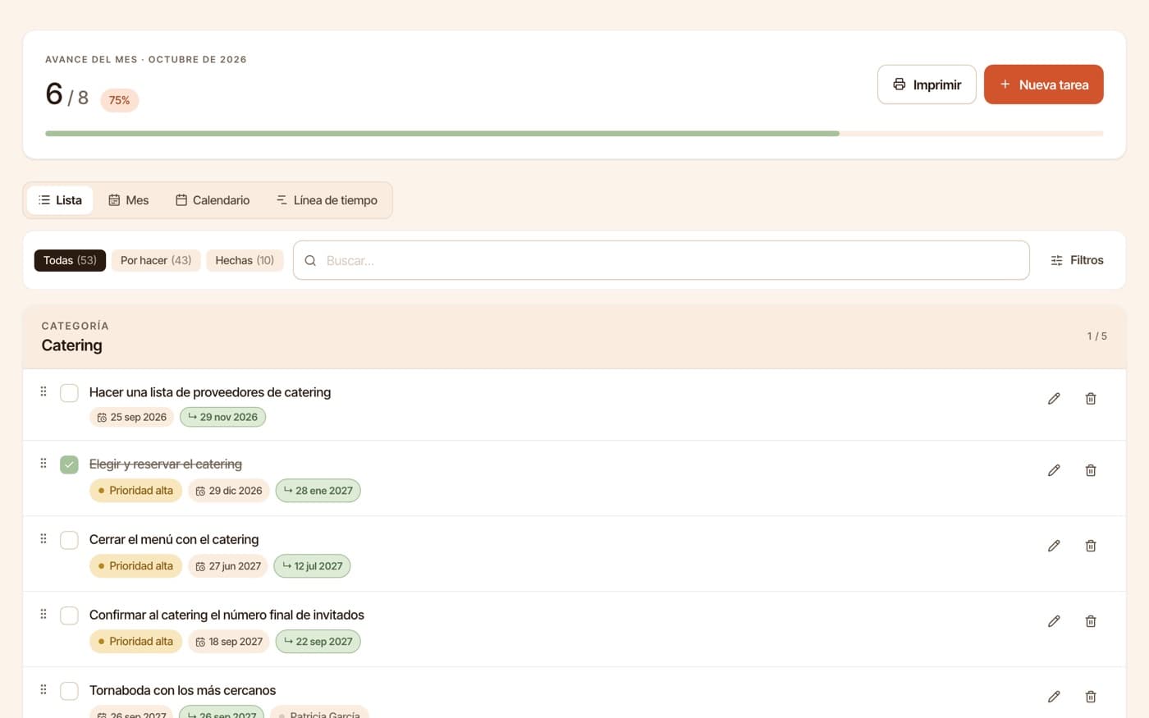Open the due date chip '29 nov 2026'
Image resolution: width=1149 pixels, height=718 pixels.
click(x=222, y=417)
